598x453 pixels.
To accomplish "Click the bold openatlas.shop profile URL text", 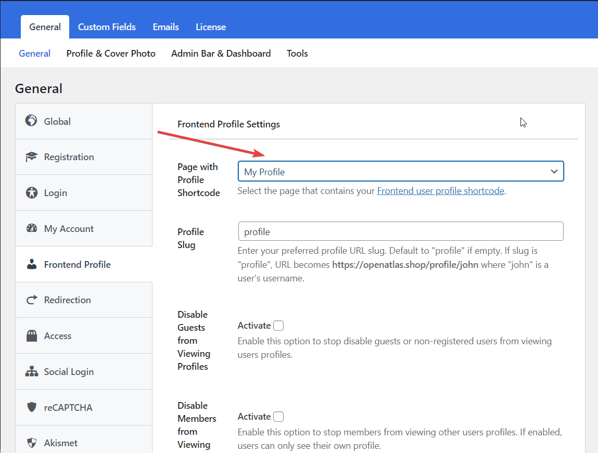I will [405, 265].
